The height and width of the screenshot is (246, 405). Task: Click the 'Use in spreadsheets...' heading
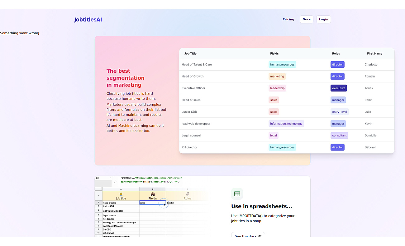click(x=261, y=207)
